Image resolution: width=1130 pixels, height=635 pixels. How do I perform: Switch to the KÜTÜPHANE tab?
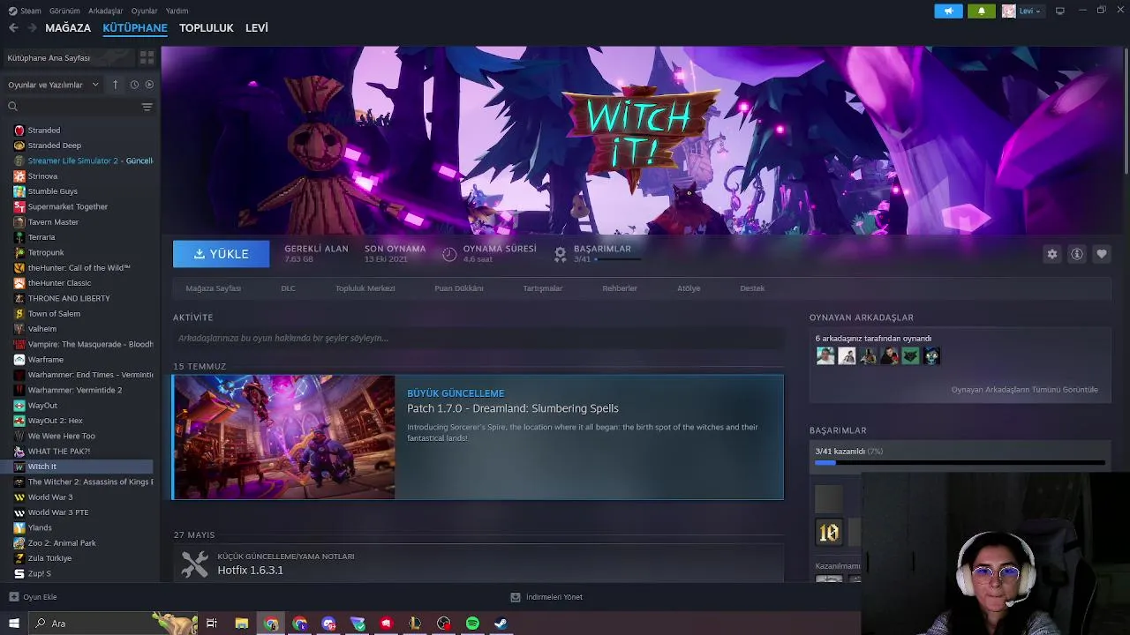[x=135, y=28]
